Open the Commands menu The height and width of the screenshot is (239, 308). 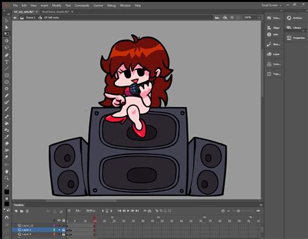click(x=82, y=6)
